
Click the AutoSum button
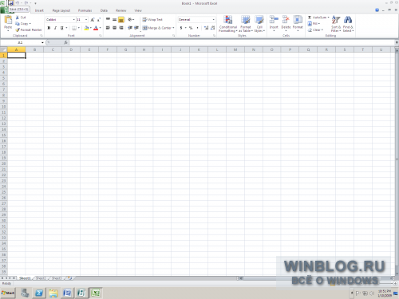pyautogui.click(x=317, y=18)
